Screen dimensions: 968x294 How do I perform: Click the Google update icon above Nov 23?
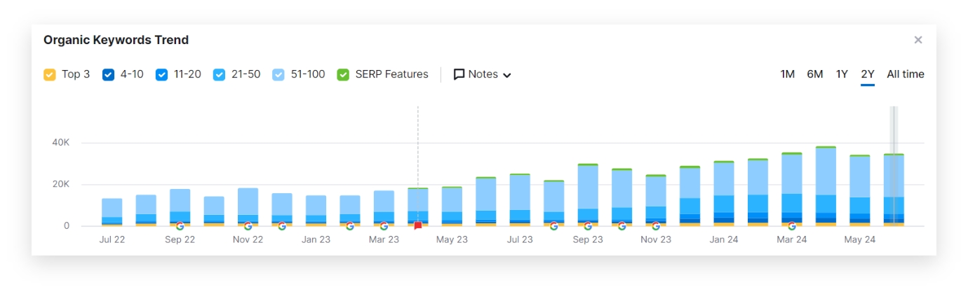656,226
